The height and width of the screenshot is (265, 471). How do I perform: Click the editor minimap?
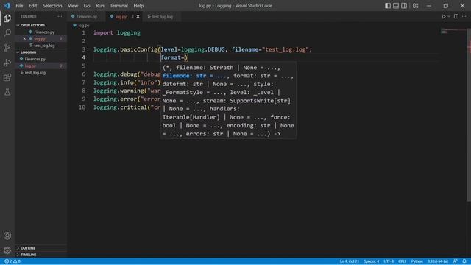453,31
